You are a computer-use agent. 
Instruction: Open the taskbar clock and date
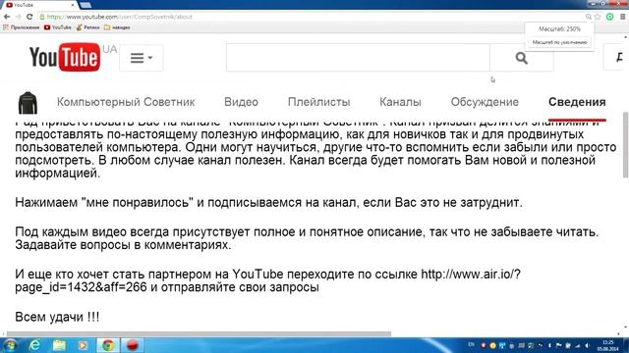click(x=608, y=345)
